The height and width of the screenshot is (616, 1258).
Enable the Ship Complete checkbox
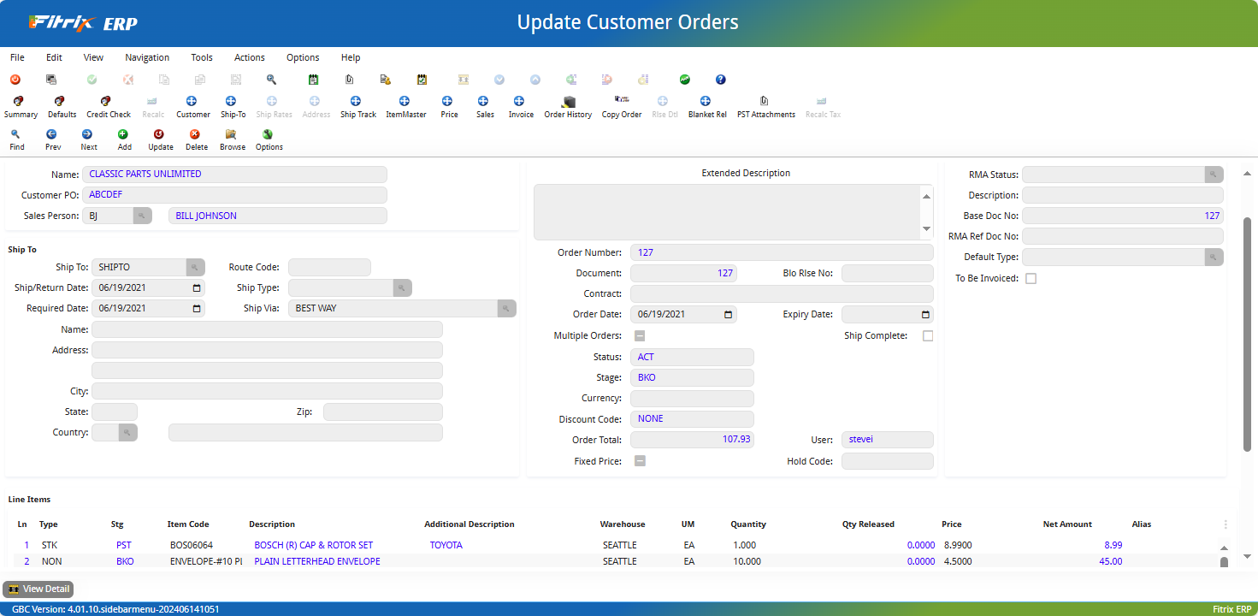928,335
